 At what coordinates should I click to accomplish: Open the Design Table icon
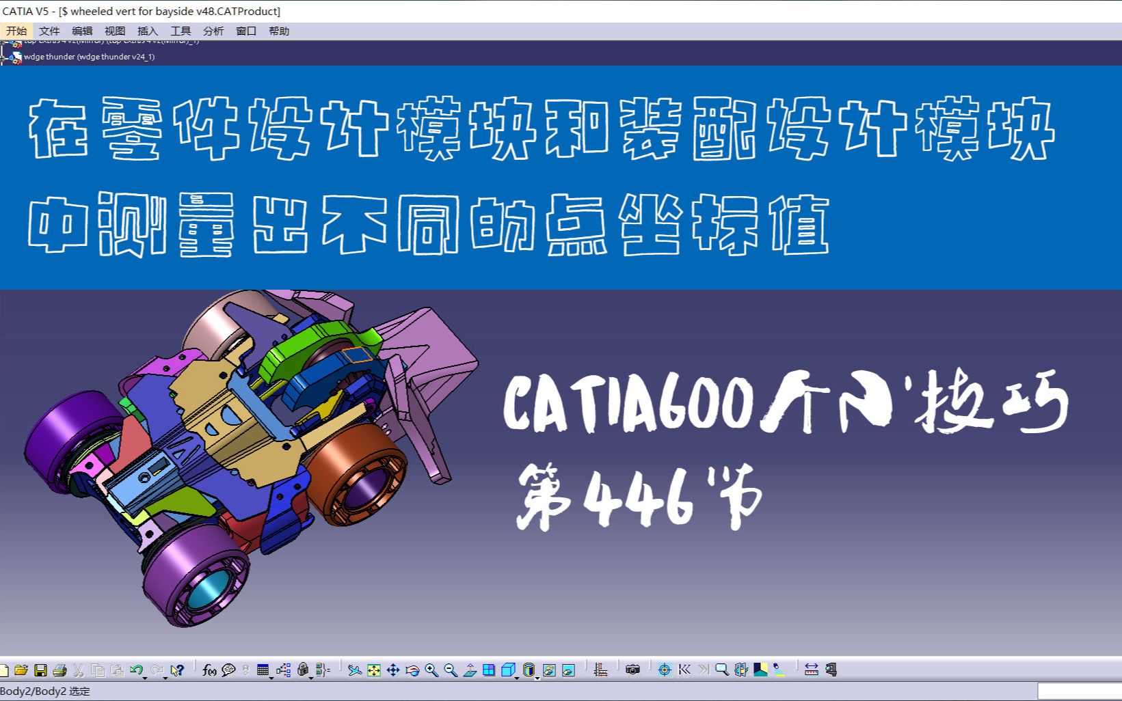pyautogui.click(x=263, y=670)
